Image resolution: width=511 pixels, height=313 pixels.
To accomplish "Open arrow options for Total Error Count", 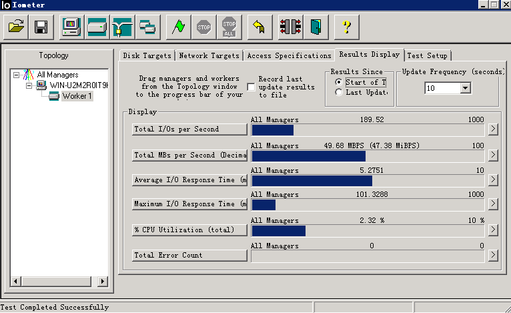I will coord(493,255).
